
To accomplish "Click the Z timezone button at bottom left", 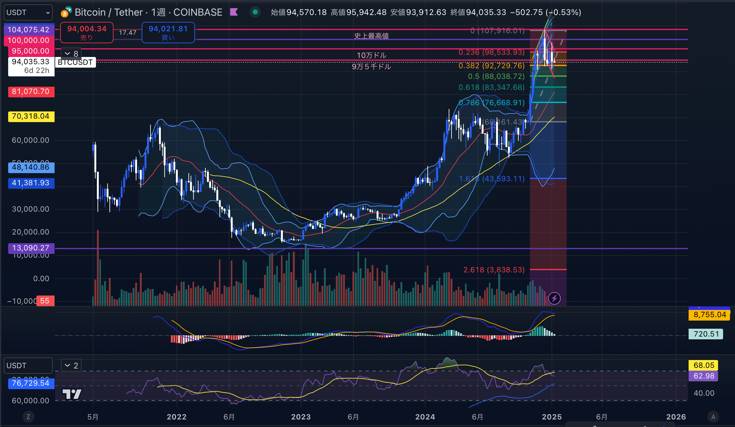I will click(x=28, y=417).
